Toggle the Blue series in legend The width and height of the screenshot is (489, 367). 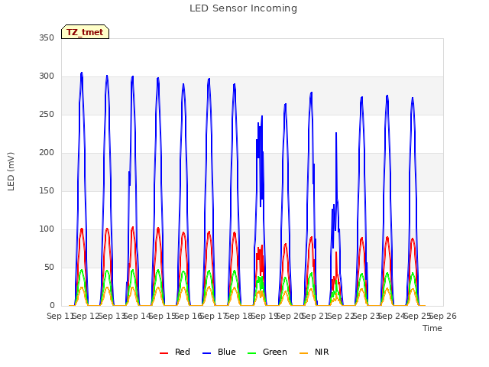coord(219,352)
